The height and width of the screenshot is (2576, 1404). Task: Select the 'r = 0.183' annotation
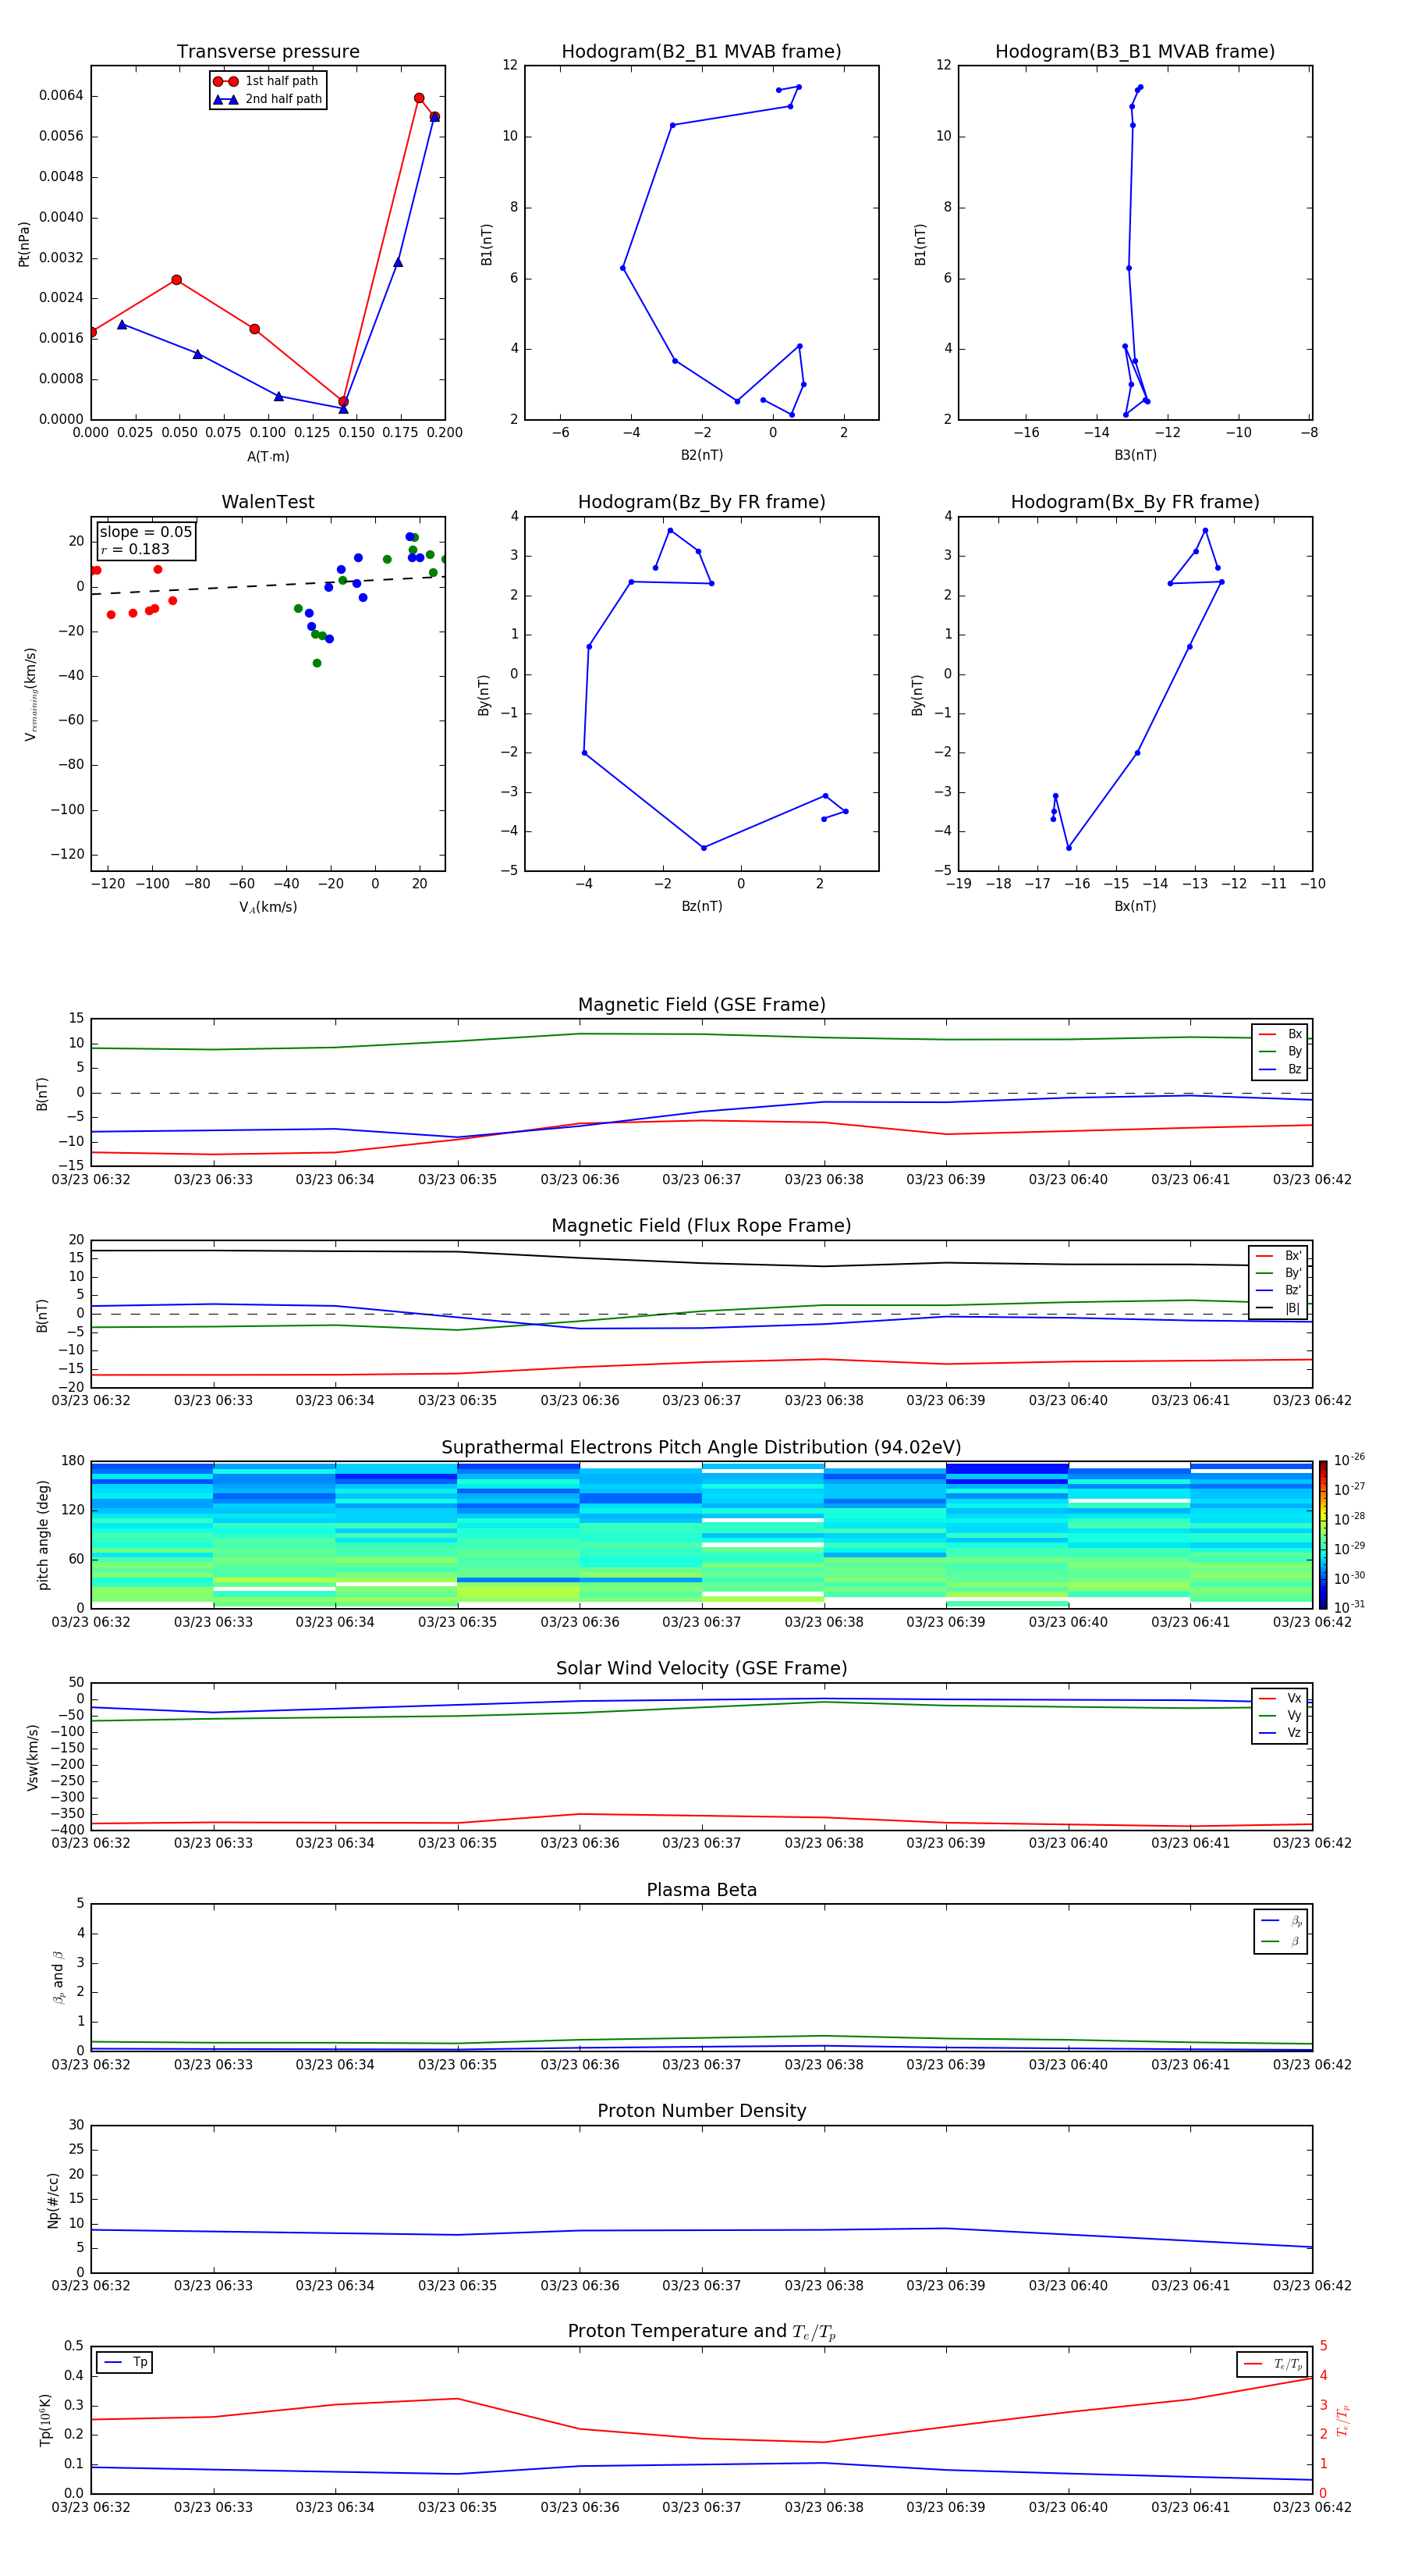(135, 549)
